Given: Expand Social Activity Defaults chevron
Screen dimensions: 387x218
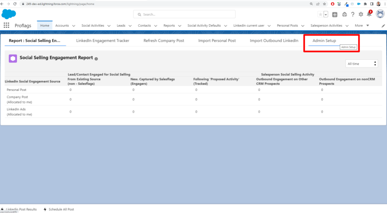Looking at the screenshot, I should (226, 26).
